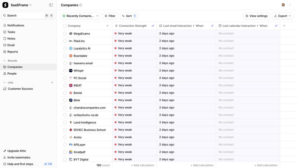This screenshot has width=297, height=168.
Task: Select Companies in the sidebar
Action: (x=28, y=67)
